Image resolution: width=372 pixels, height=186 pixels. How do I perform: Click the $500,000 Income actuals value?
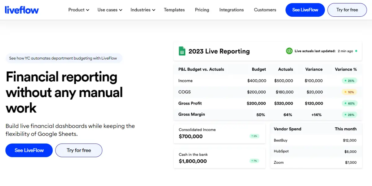[284, 81]
